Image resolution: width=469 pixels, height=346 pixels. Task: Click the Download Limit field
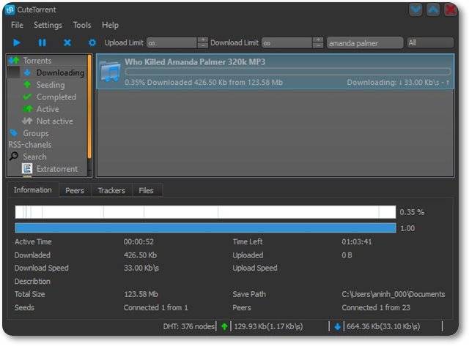coord(287,43)
